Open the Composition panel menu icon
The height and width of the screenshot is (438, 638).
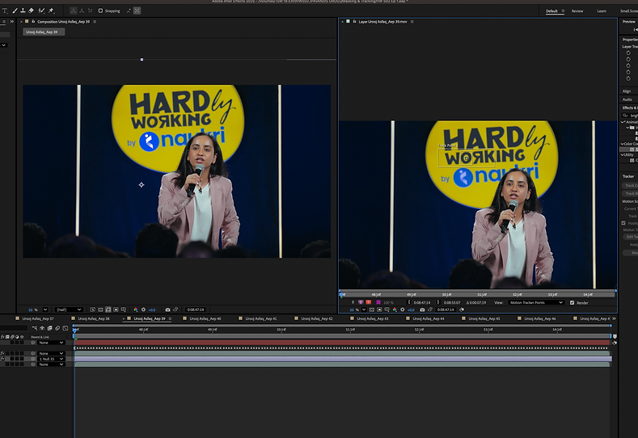[95, 22]
